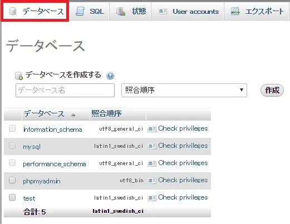Click the 合計: 5 total text

pyautogui.click(x=35, y=212)
